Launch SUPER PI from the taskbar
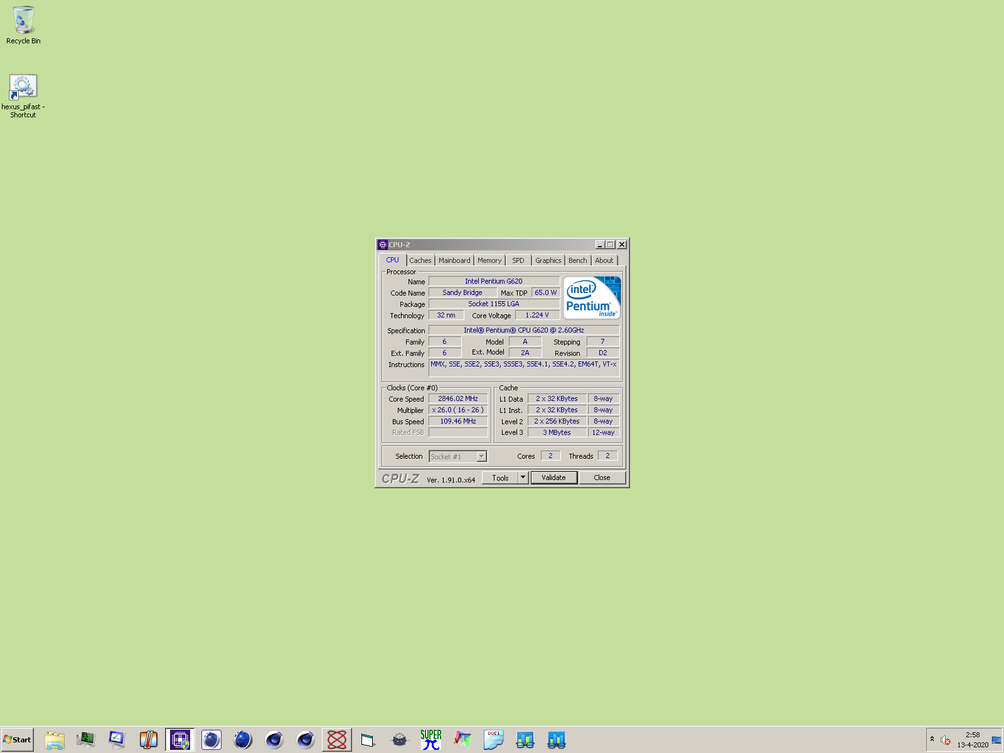 (431, 740)
